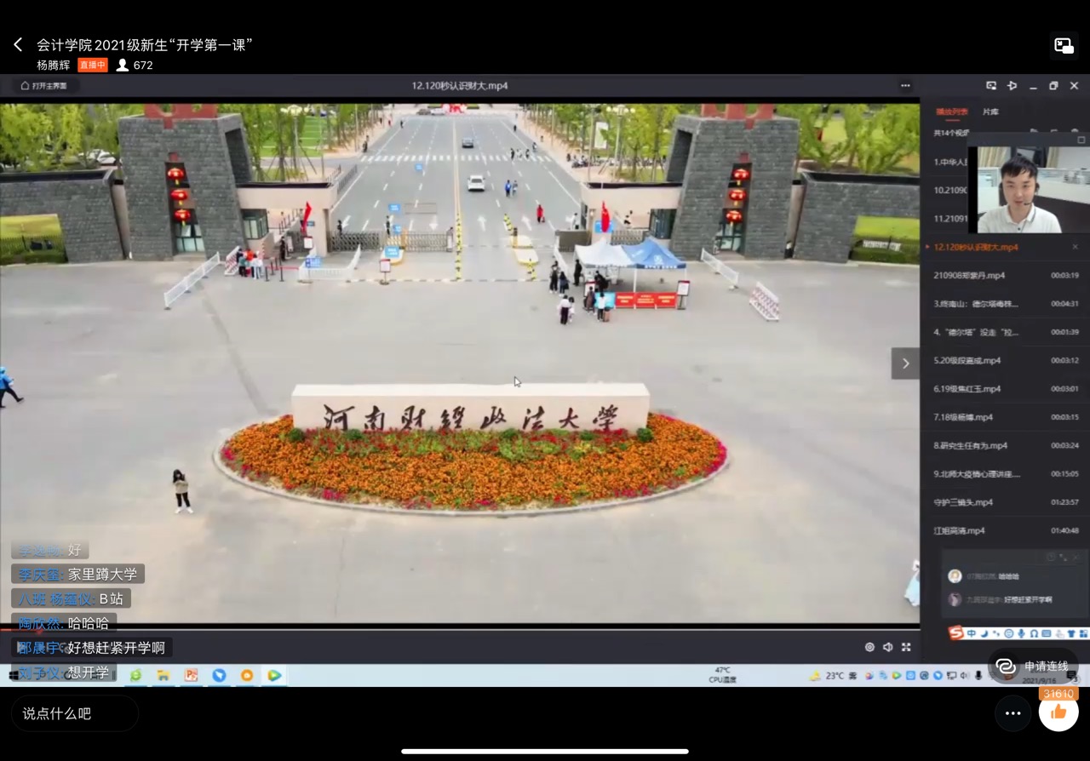Click the 申请连线 request connection button
This screenshot has height=761, width=1090.
(1033, 666)
